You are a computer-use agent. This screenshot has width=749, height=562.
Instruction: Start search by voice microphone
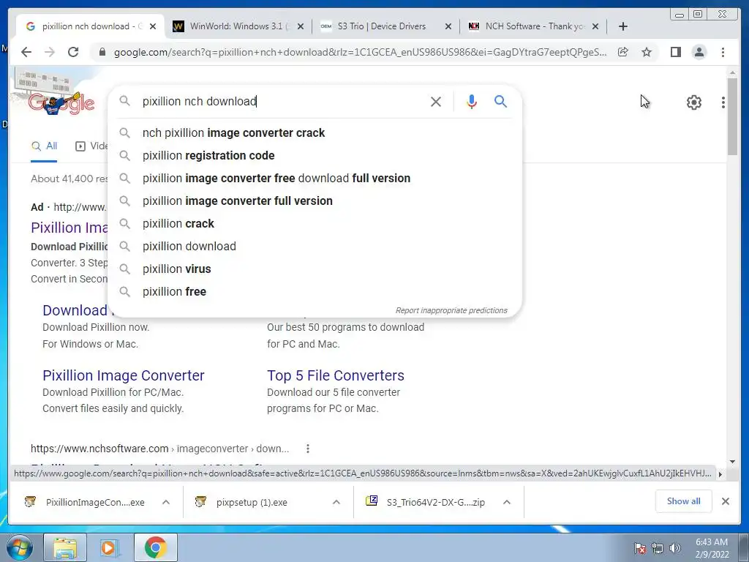(472, 101)
